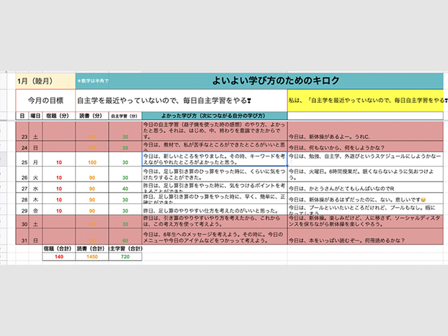
Task: Select the 金 weekday cell in row 29
Action: [35, 210]
